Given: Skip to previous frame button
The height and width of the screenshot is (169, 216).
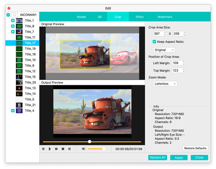Looking at the screenshot, I should [43, 149].
